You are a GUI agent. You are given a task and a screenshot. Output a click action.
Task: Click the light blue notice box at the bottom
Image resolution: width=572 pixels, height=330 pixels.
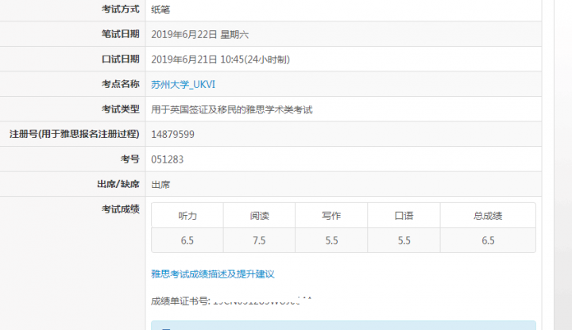(x=343, y=325)
